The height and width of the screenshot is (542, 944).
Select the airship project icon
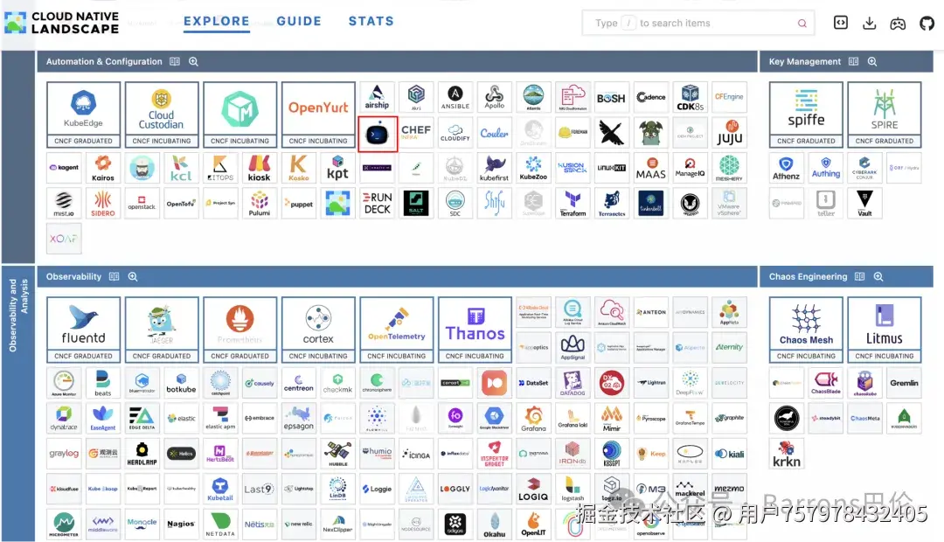point(377,97)
